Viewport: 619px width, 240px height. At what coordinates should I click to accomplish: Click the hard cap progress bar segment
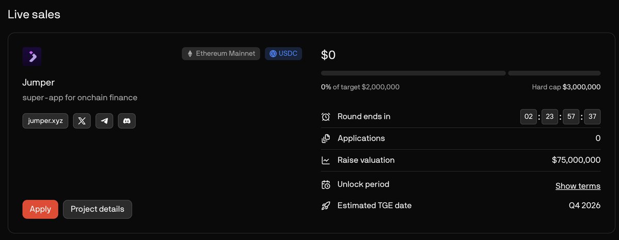click(x=555, y=73)
